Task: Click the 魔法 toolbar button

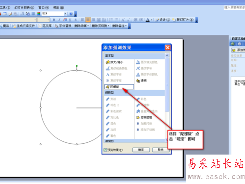Action: point(4,26)
